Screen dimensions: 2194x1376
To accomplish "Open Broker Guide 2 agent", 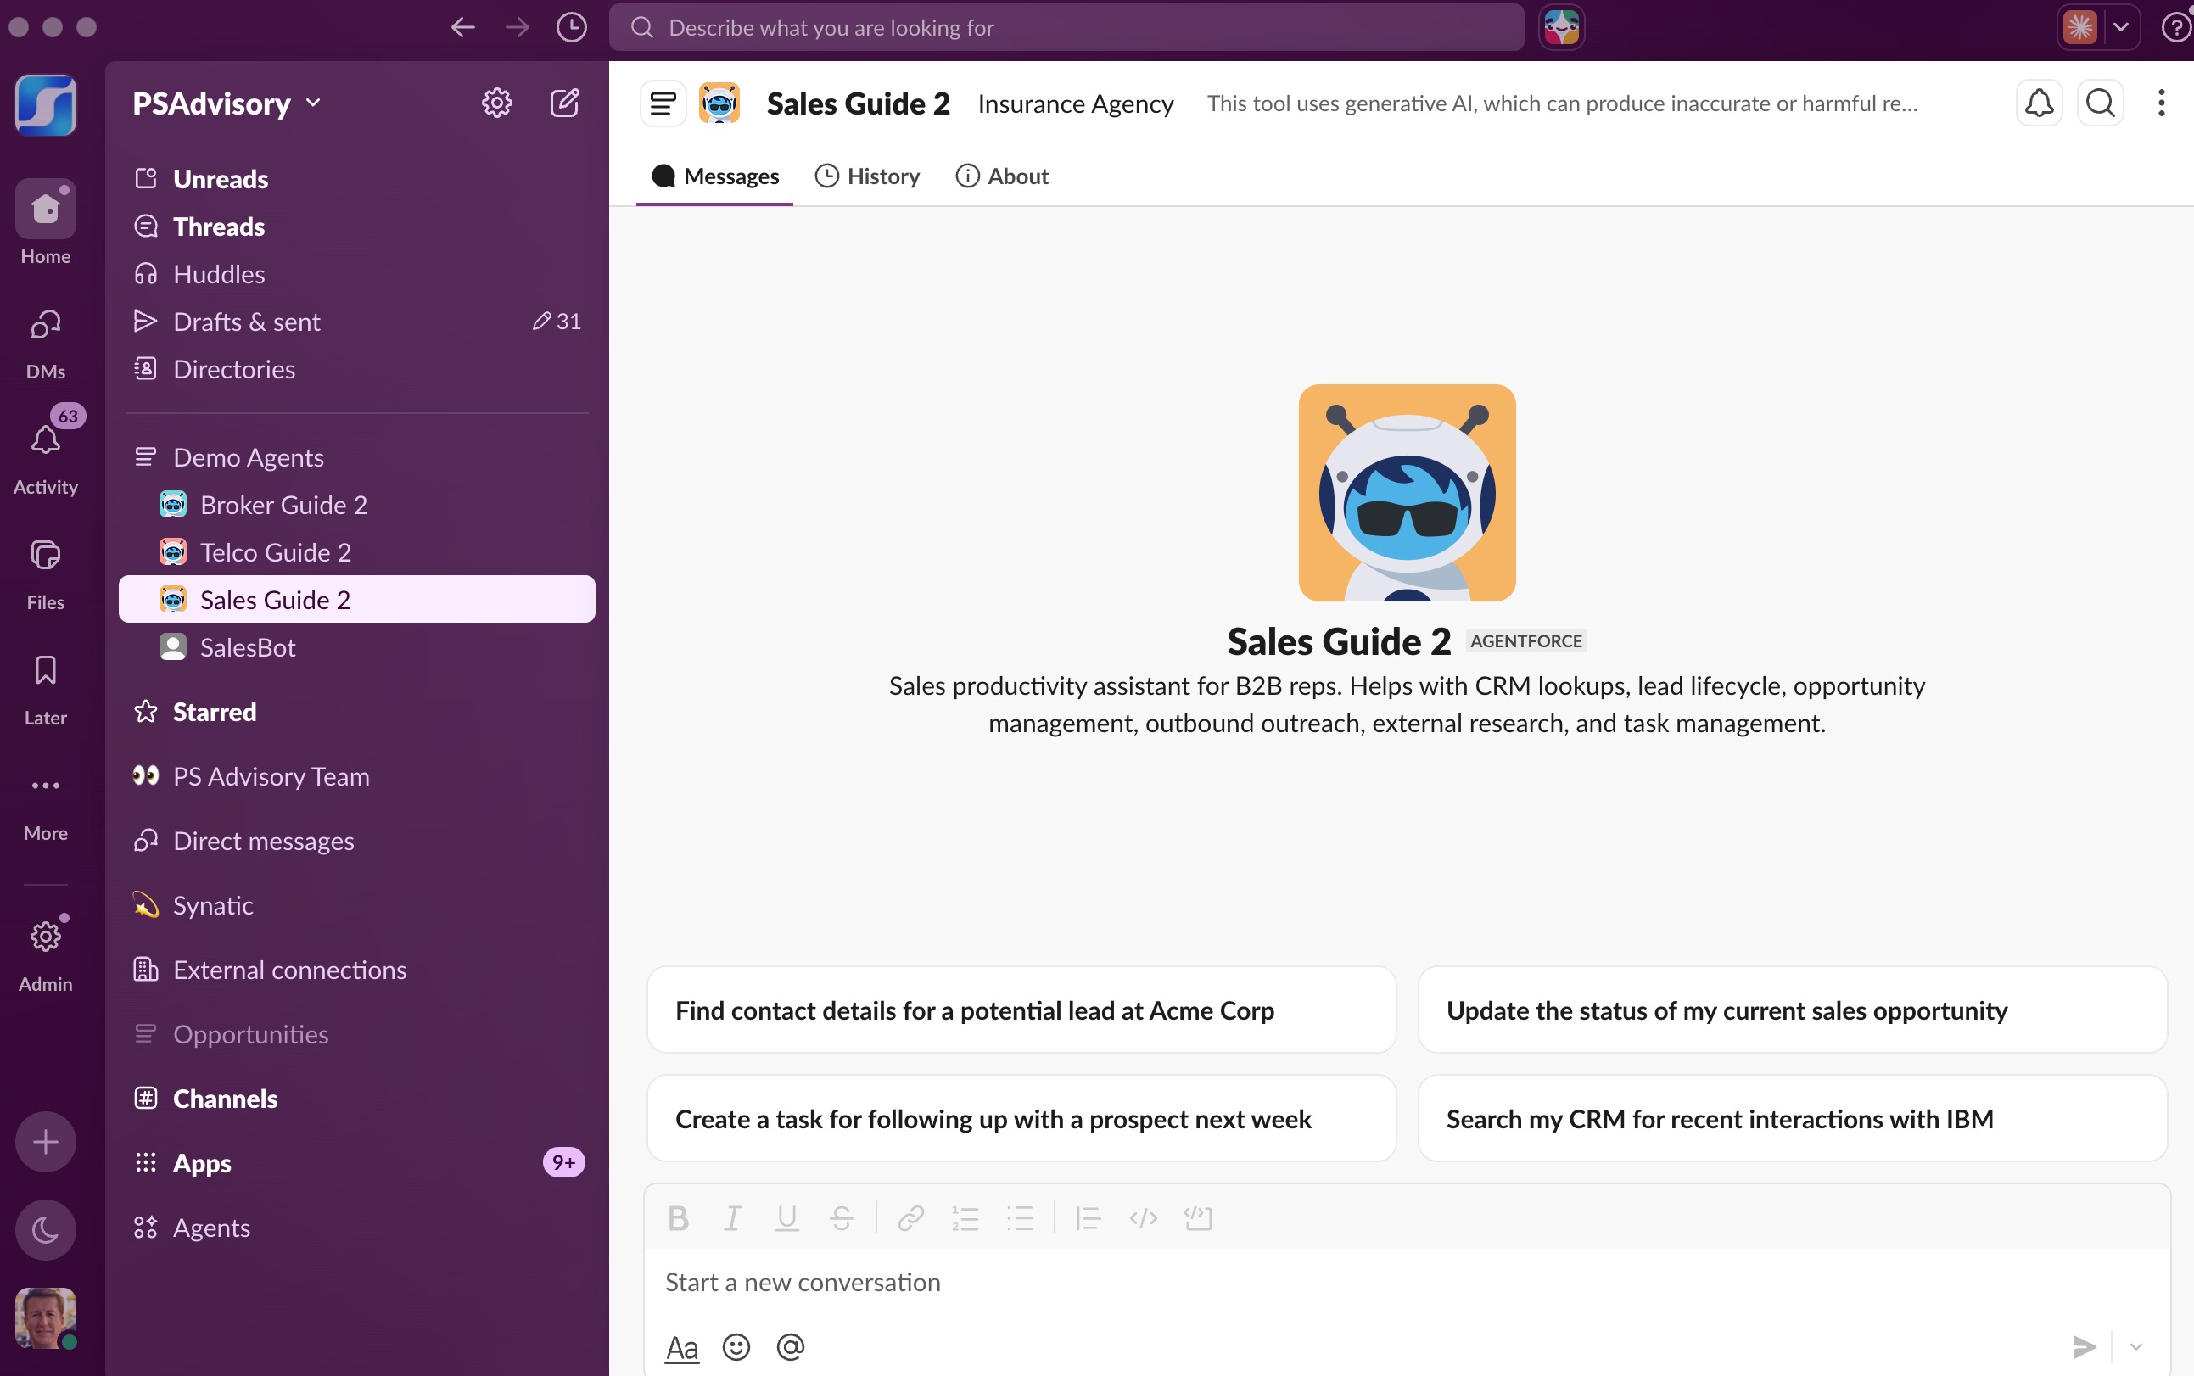I will point(356,504).
